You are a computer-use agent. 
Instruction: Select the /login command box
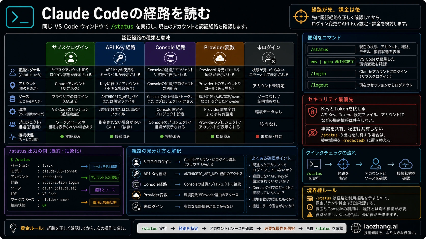331,74
